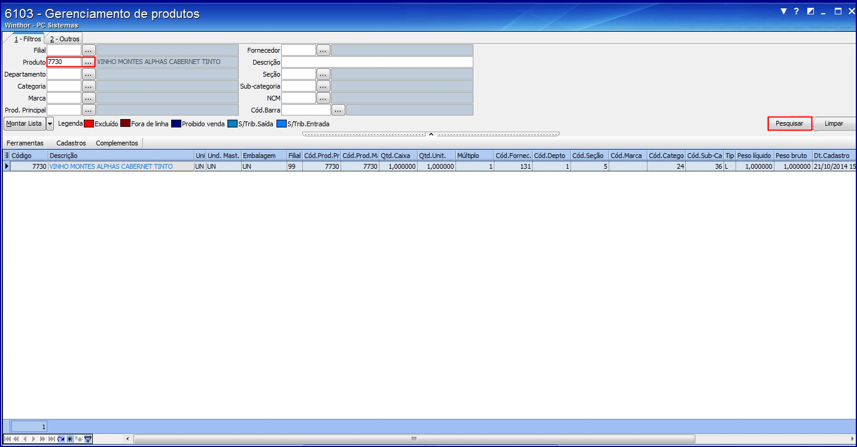Click teal S/Trib.Saída legend swatch
This screenshot has height=447, width=857.
pos(232,124)
